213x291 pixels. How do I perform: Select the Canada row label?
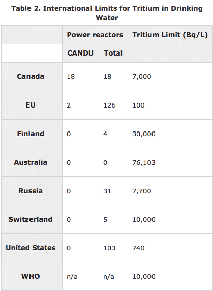(31, 76)
